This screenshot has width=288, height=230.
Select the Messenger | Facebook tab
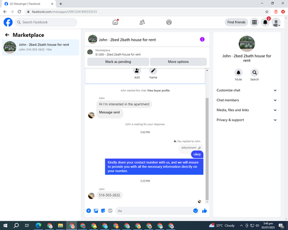click(x=28, y=3)
